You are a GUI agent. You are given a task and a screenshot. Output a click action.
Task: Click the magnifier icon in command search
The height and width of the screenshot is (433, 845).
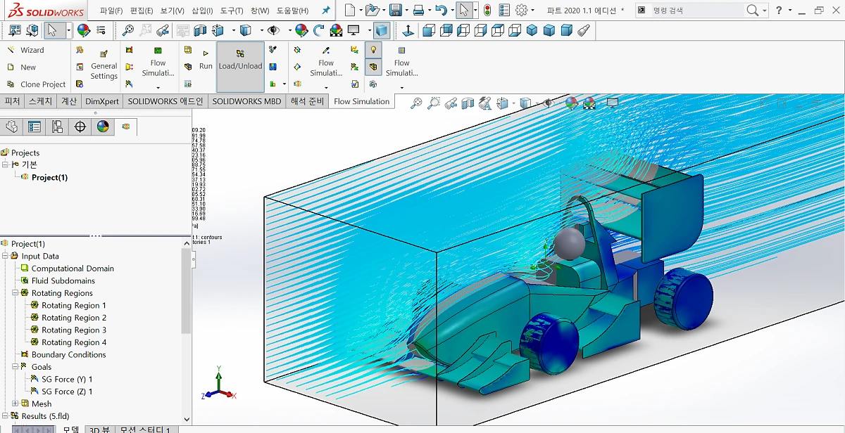(x=753, y=11)
